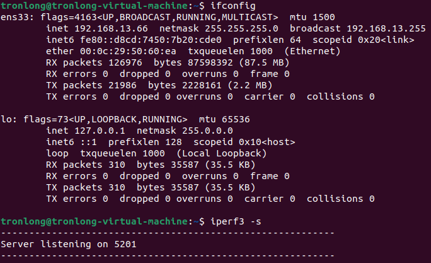Click 'prefixlen 128' text

[145, 142]
